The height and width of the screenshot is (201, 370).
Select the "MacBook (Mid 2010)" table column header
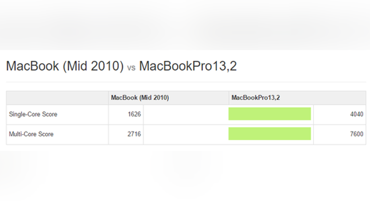point(140,98)
